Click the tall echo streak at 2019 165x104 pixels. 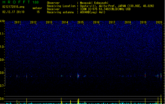point(145,75)
